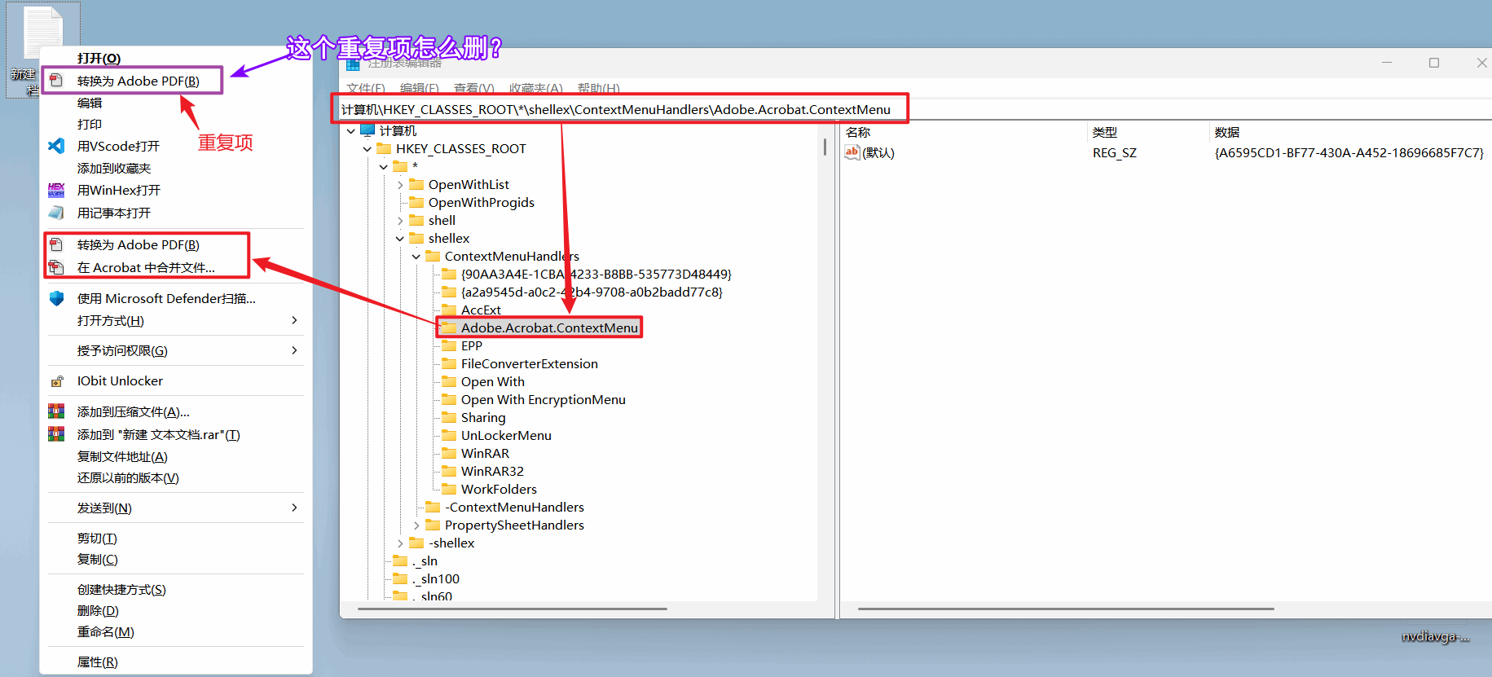1492x677 pixels.
Task: Click the Microsoft Defender shield icon
Action: pos(56,298)
